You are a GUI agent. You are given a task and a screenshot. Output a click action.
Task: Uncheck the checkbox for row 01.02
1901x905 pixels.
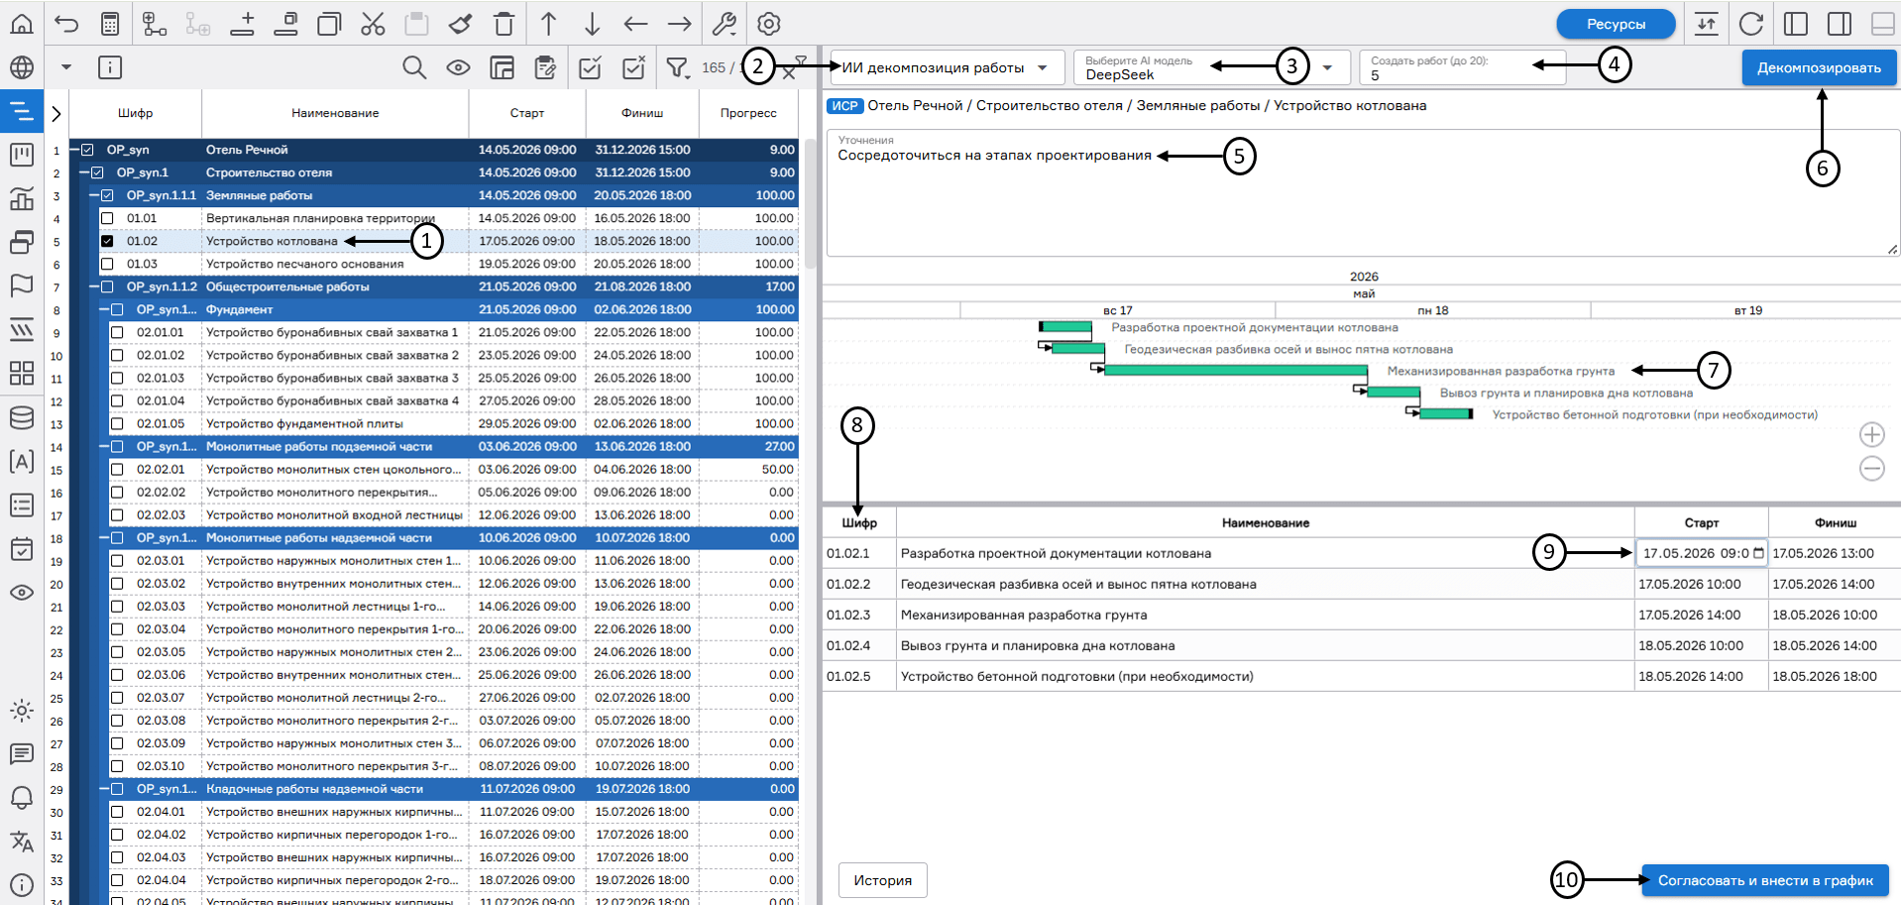coord(107,241)
